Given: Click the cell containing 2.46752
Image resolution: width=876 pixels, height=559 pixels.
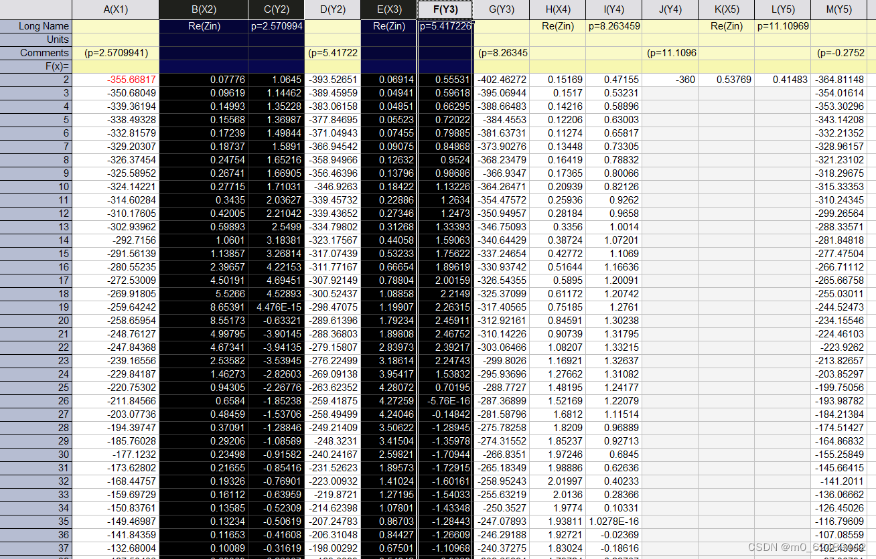Looking at the screenshot, I should pos(445,334).
